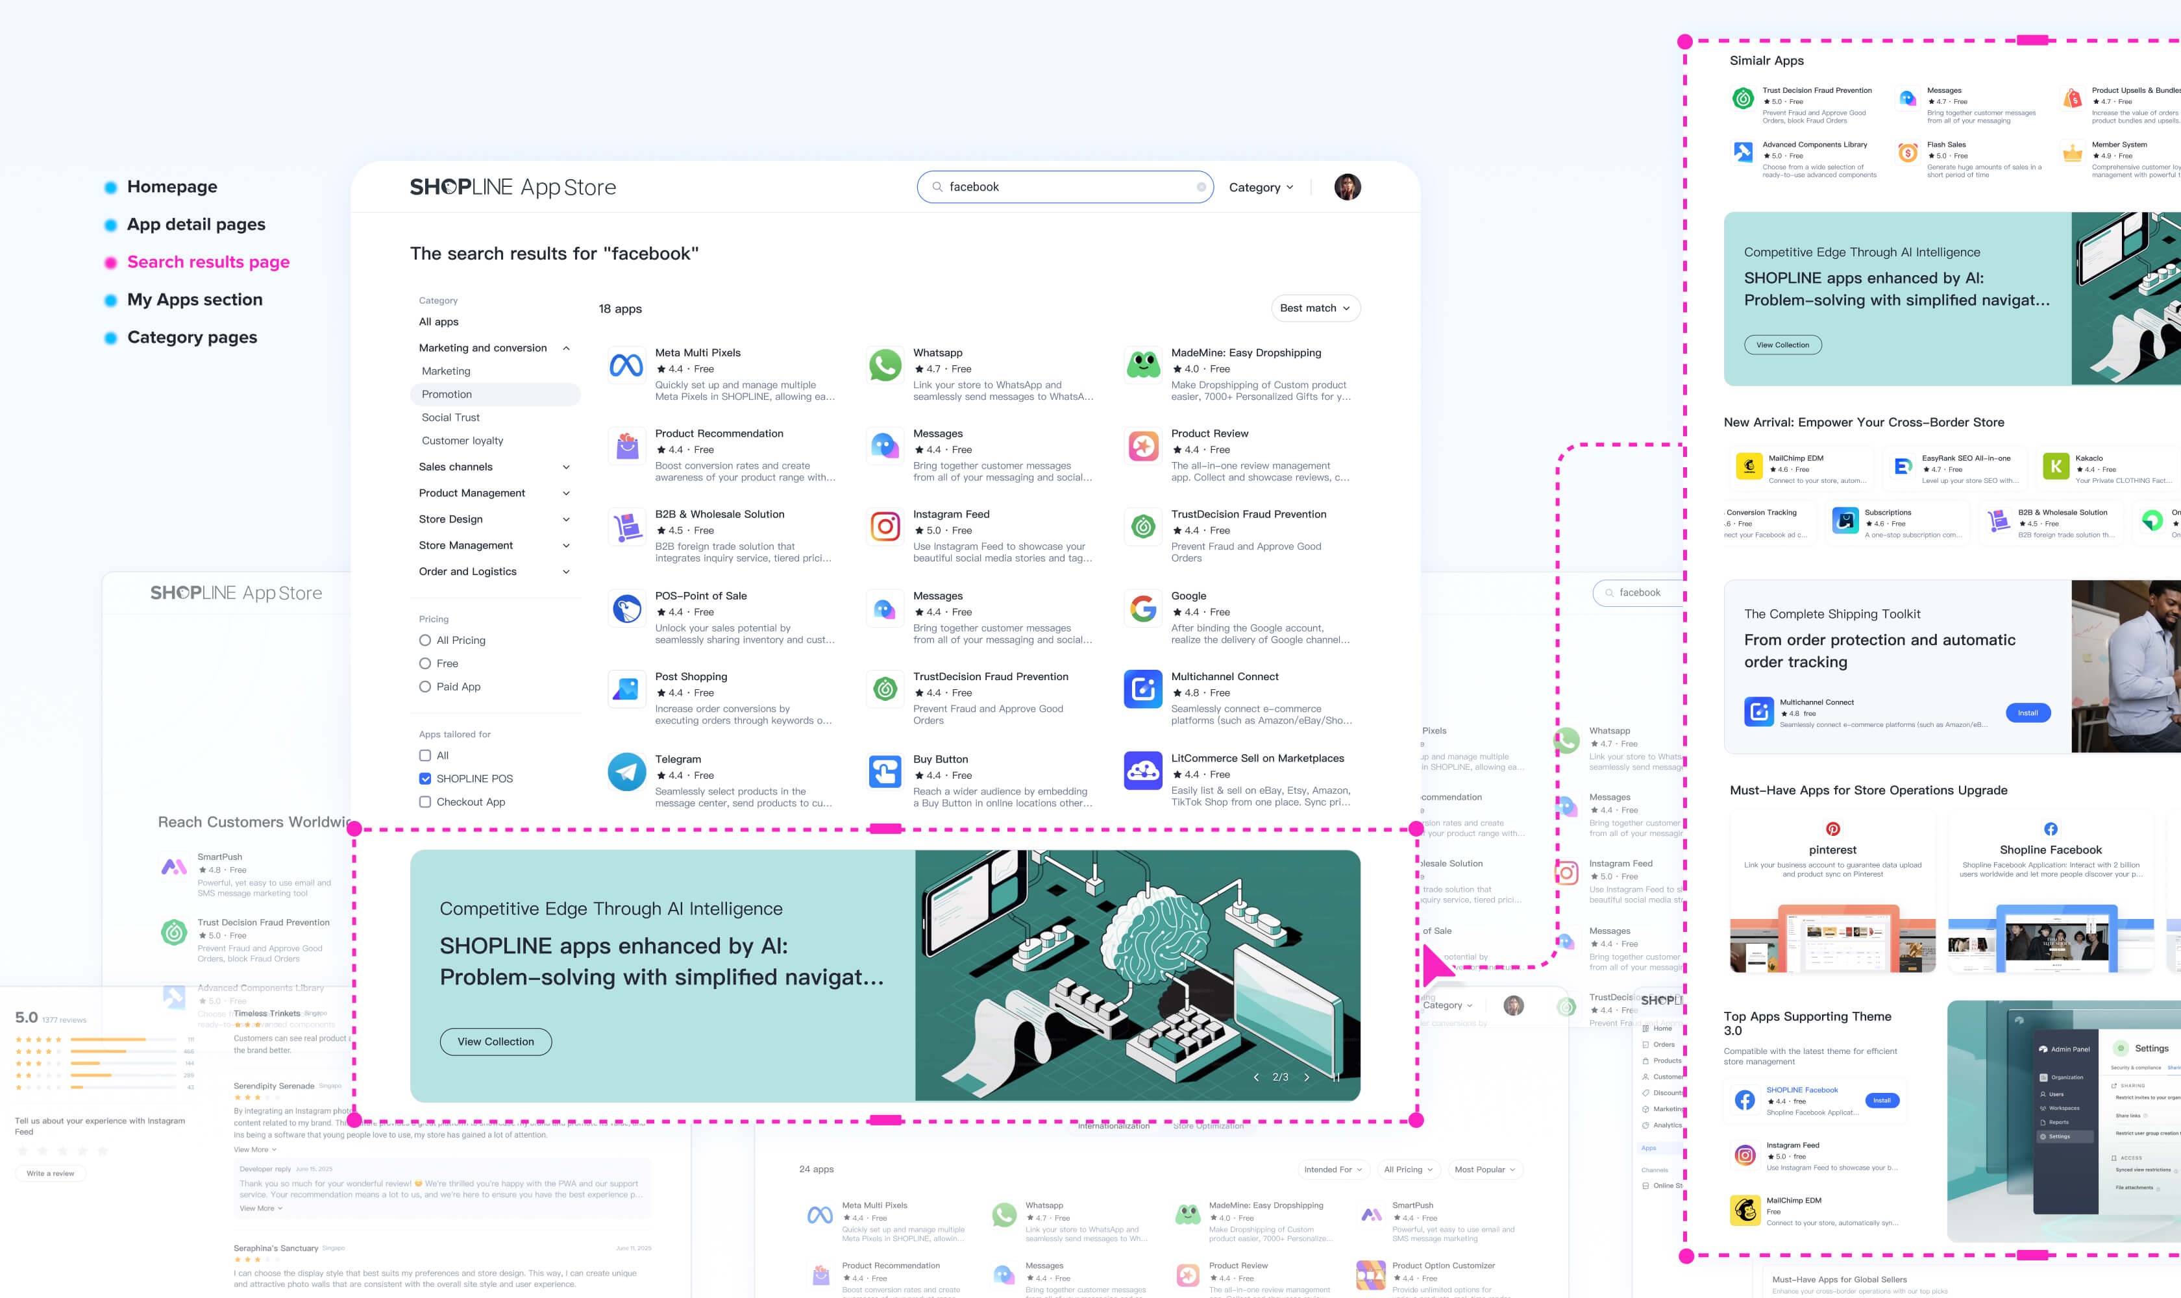Screen dimensions: 2181x1298
Task: Click the Telegram app icon
Action: tap(626, 772)
